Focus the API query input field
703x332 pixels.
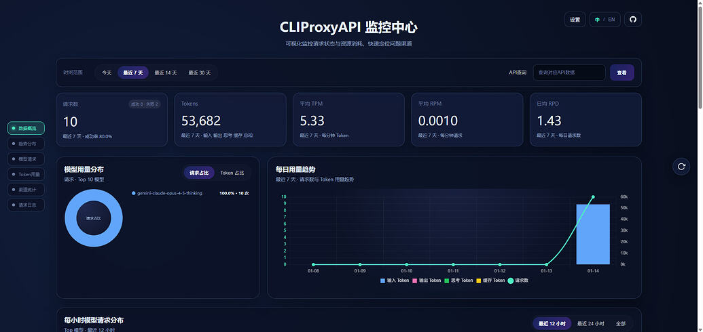pyautogui.click(x=569, y=72)
